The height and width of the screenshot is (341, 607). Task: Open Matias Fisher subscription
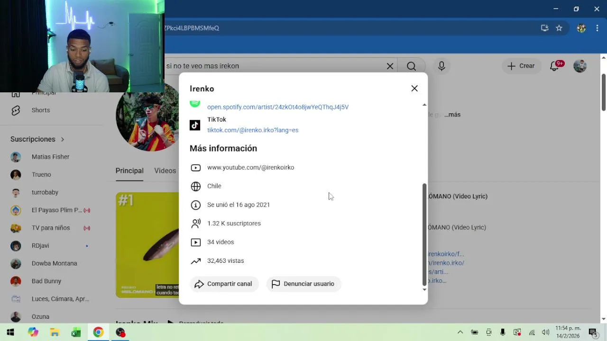(x=50, y=157)
